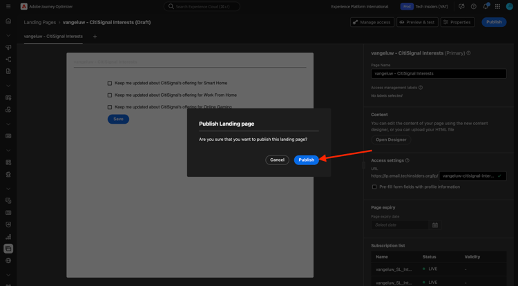
Task: Click Manage access button
Action: 372,22
